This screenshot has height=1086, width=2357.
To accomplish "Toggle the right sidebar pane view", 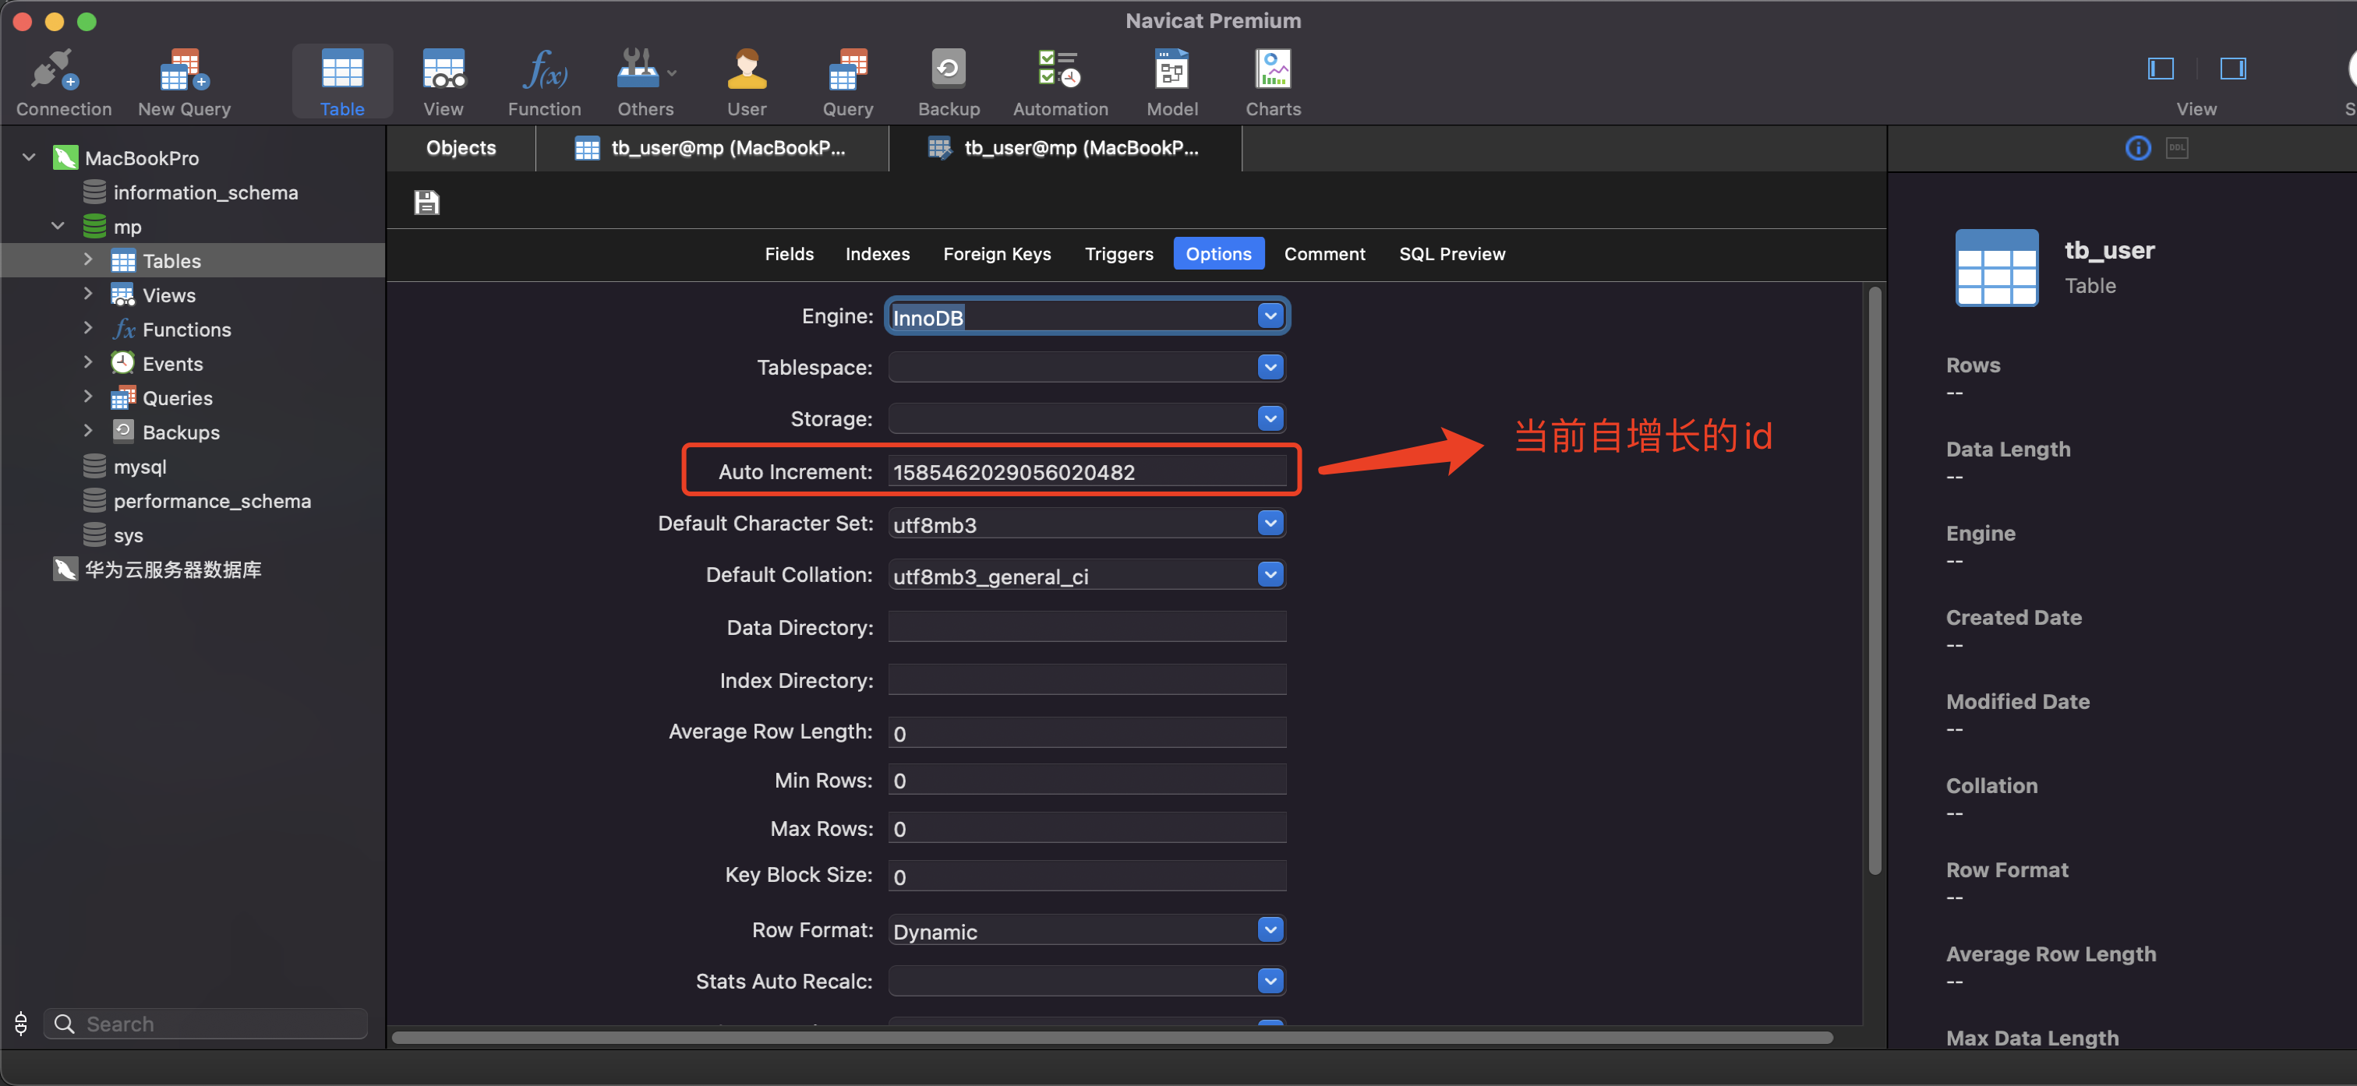I will click(2232, 69).
